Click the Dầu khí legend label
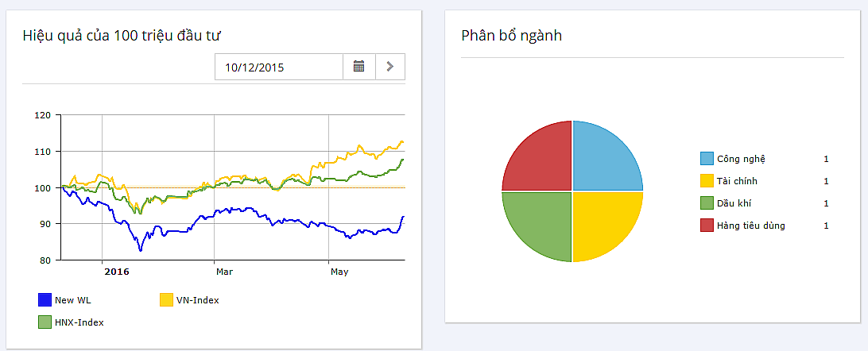The width and height of the screenshot is (868, 351). click(734, 203)
